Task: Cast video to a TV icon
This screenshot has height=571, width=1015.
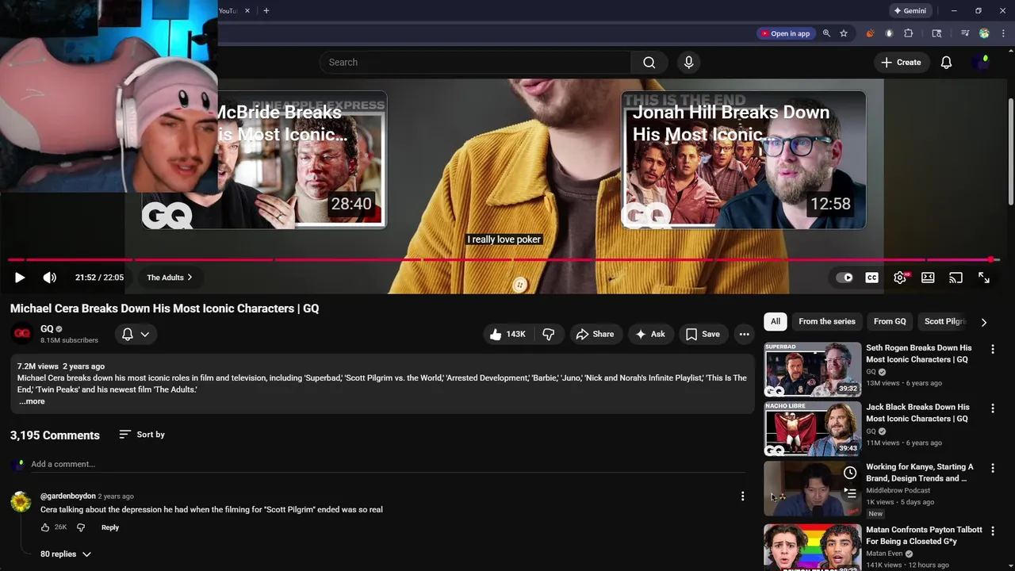Action: point(956,278)
